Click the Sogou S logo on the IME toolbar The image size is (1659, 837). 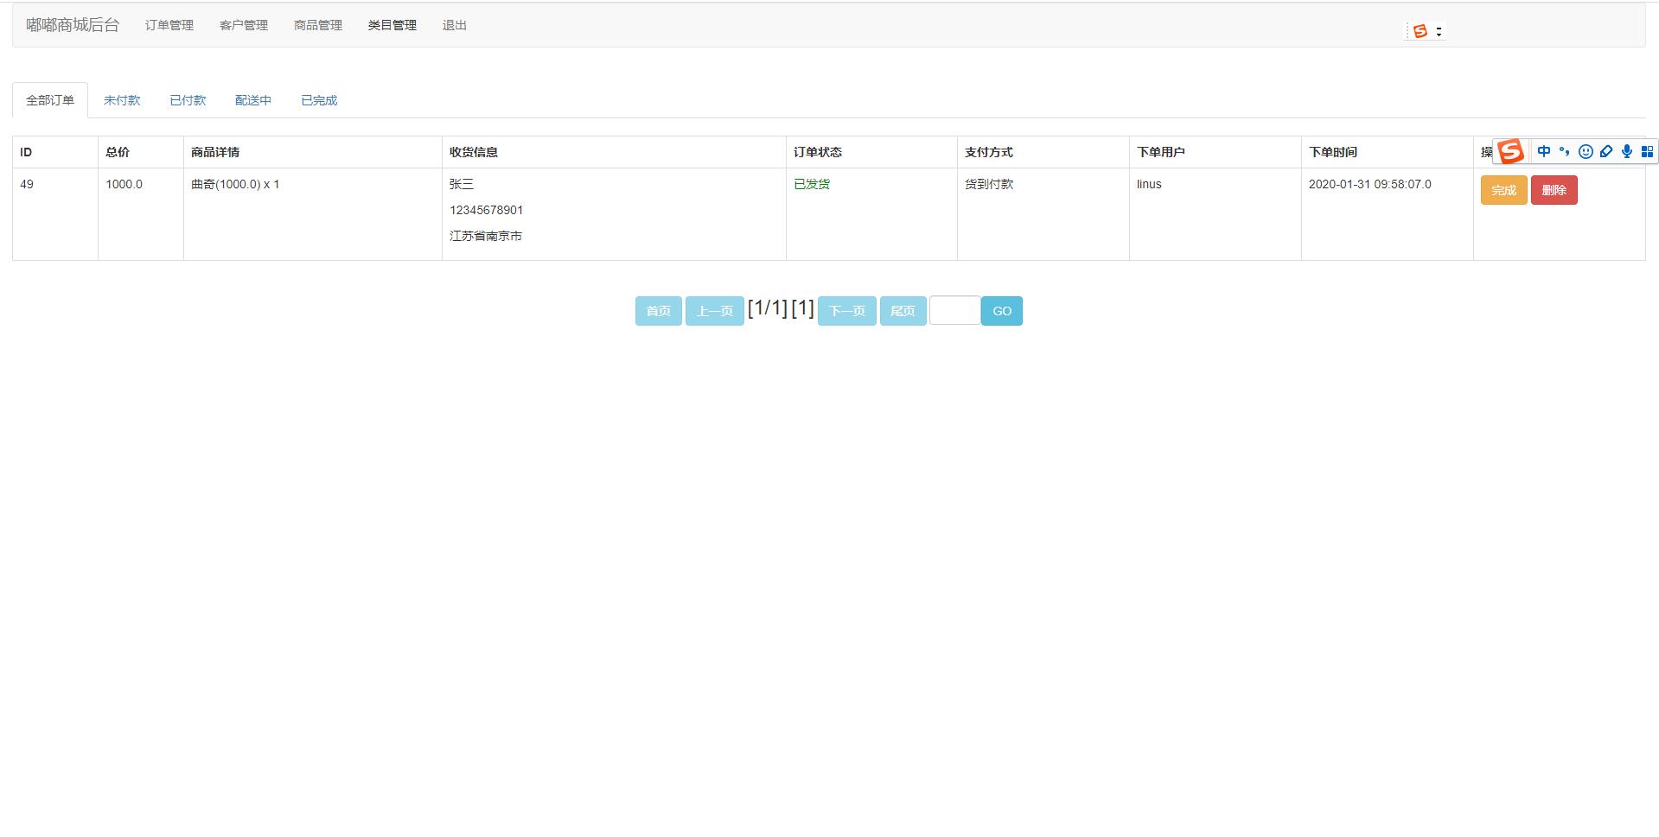click(1510, 151)
